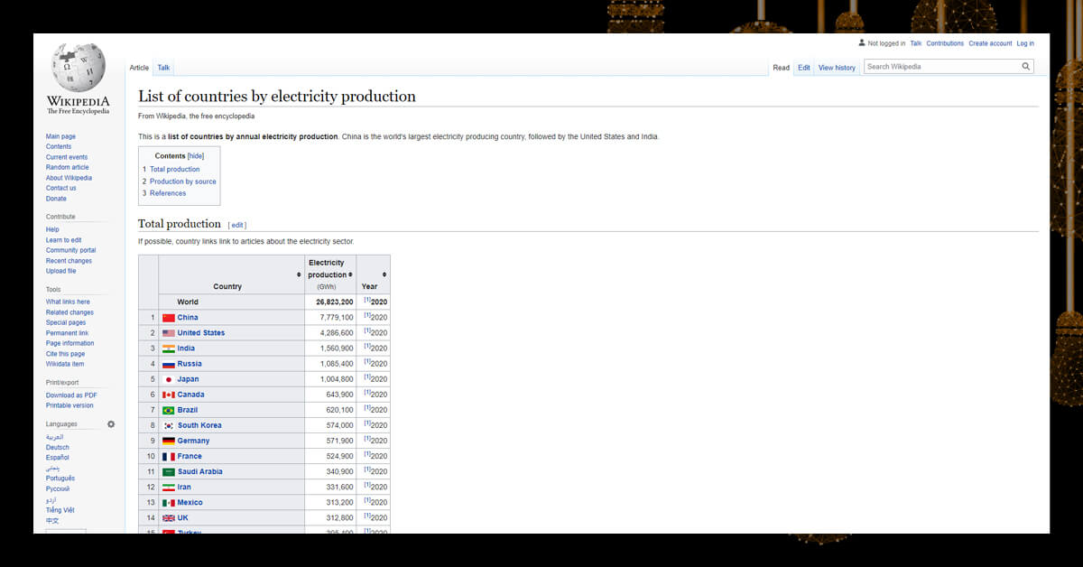Open Community portal link
This screenshot has height=567, width=1083.
[x=70, y=250]
